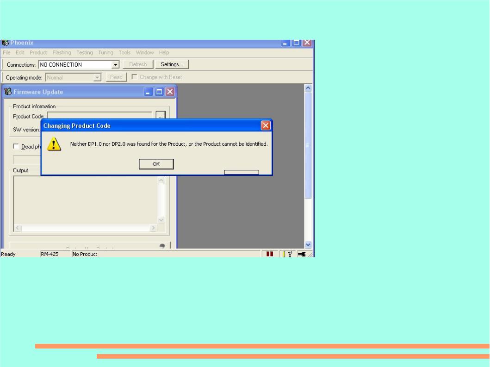The width and height of the screenshot is (490, 367).
Task: Toggle Change with Reset checkbox
Action: coord(134,76)
